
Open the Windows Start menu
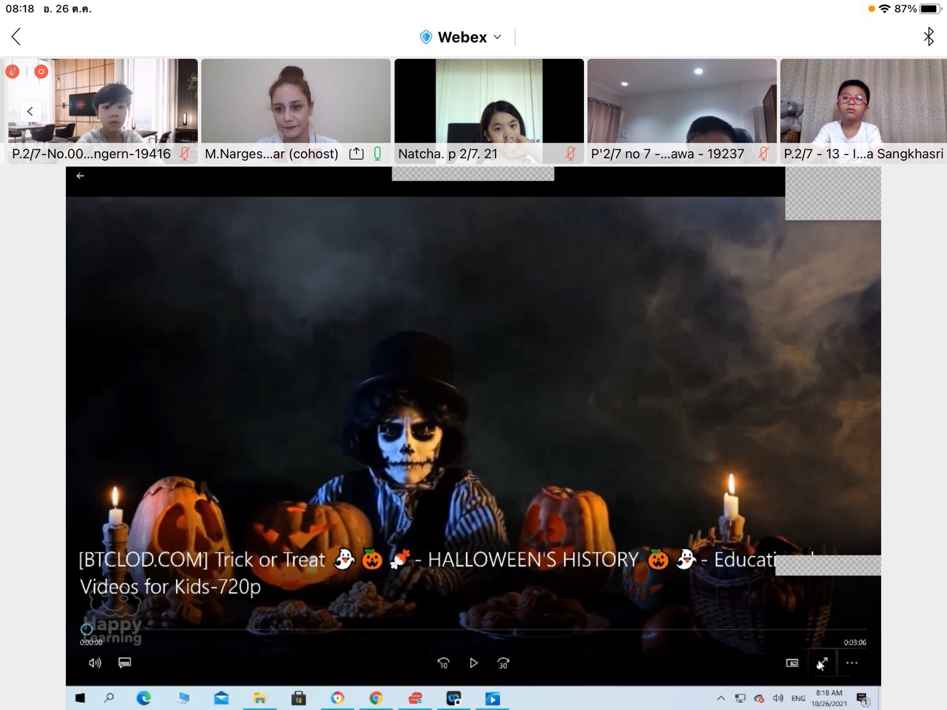point(80,698)
